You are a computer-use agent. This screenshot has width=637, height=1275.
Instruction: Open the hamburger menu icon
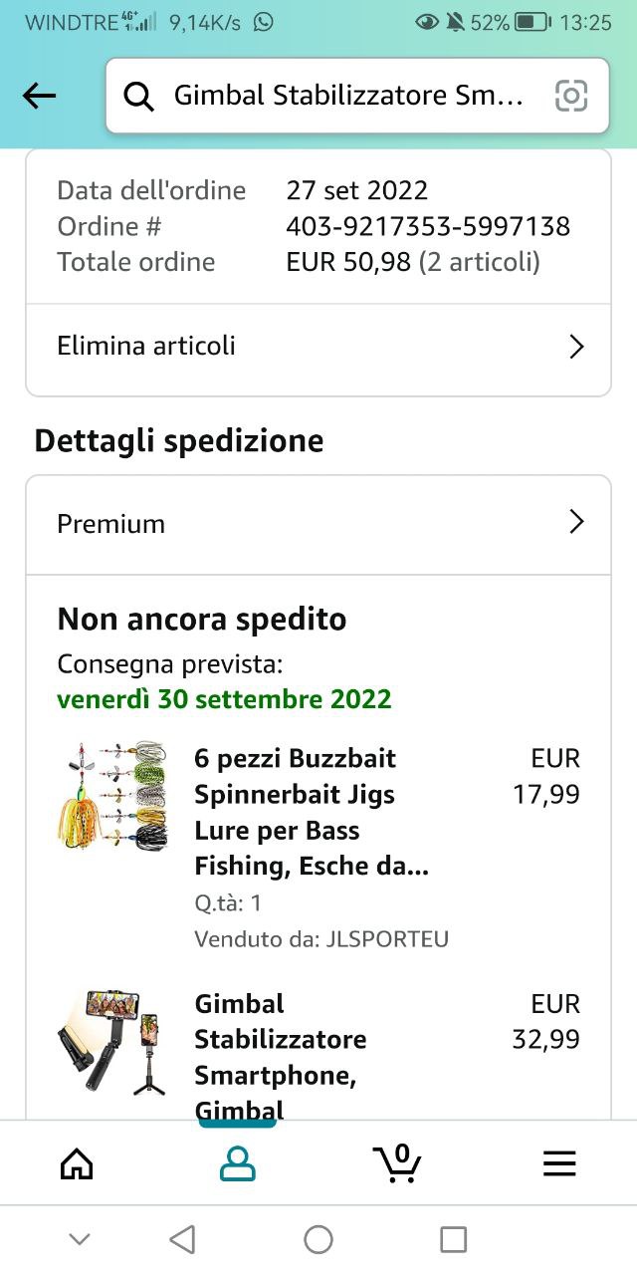559,1163
